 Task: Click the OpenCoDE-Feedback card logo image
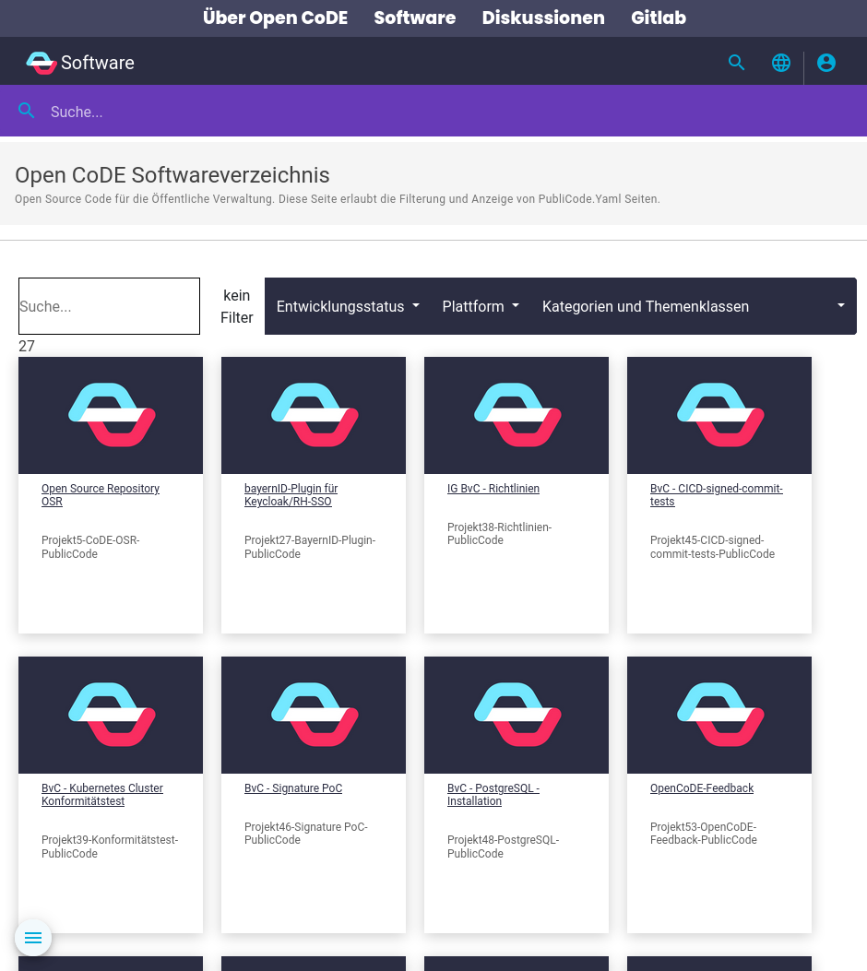tap(719, 715)
